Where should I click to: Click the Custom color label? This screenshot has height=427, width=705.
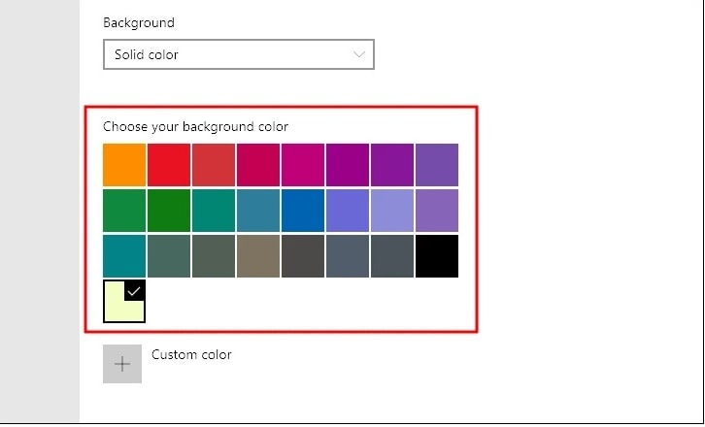[x=191, y=355]
